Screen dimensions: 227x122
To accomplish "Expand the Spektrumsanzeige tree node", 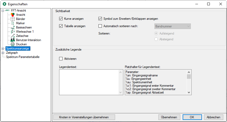I will coord(3,48).
